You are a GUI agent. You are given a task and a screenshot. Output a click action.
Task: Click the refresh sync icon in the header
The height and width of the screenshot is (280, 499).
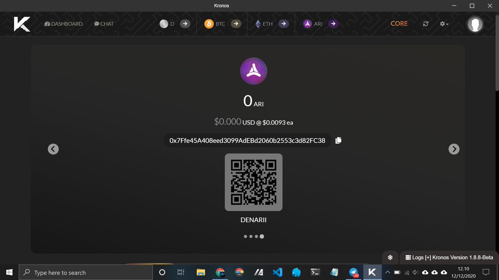point(425,24)
